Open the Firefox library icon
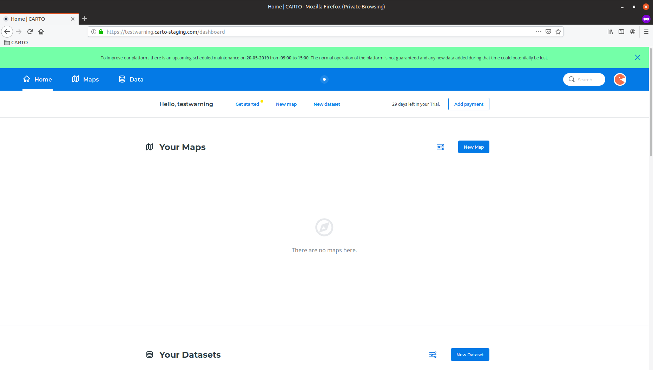 (610, 32)
